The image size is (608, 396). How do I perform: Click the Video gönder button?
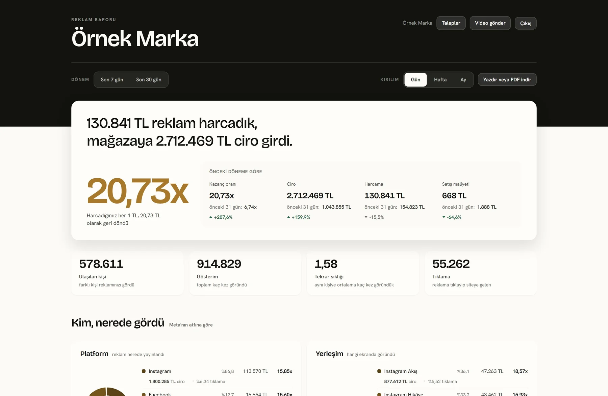pos(490,23)
